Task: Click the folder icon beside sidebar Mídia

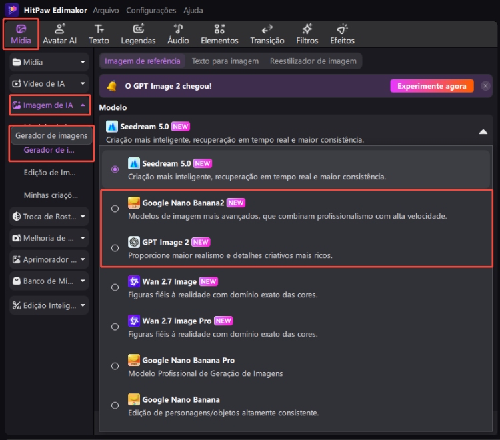Action: [16, 62]
